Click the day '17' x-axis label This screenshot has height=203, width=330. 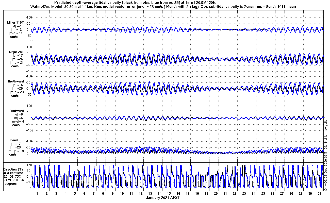(188, 194)
